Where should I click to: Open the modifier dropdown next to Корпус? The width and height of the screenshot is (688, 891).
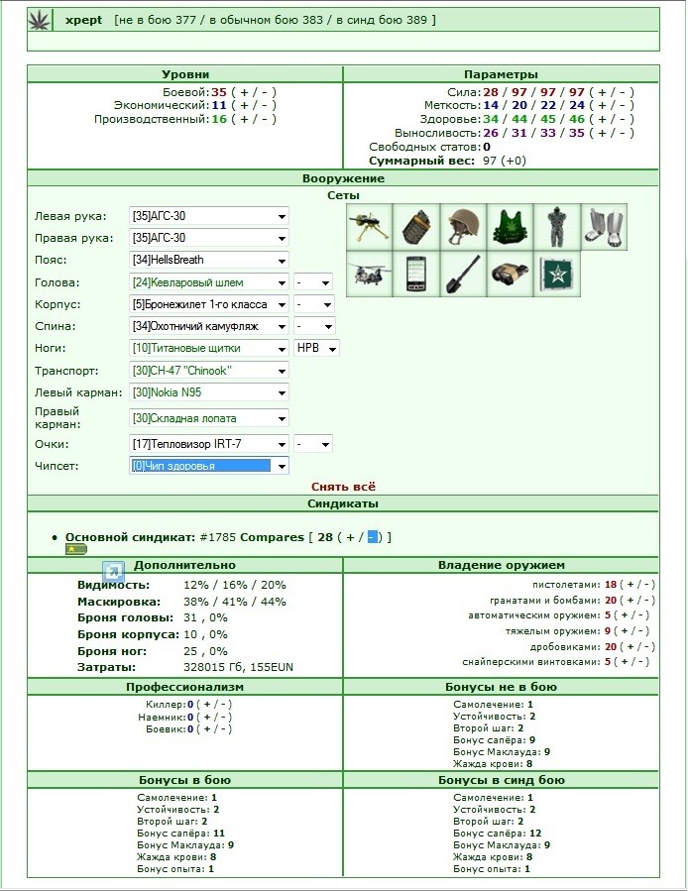click(x=314, y=304)
